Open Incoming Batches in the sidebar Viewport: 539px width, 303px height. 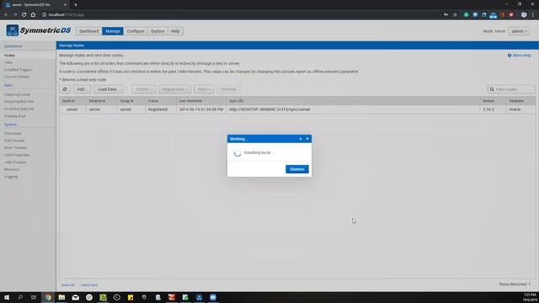coord(19,109)
